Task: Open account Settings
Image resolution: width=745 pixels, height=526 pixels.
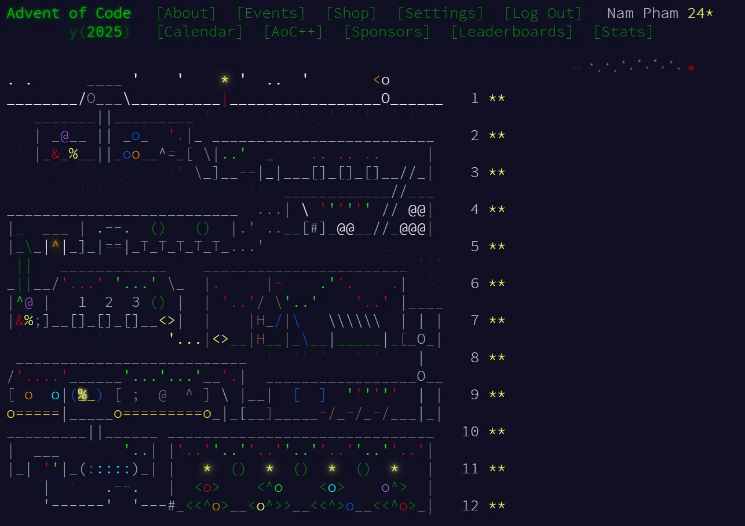Action: coord(440,13)
